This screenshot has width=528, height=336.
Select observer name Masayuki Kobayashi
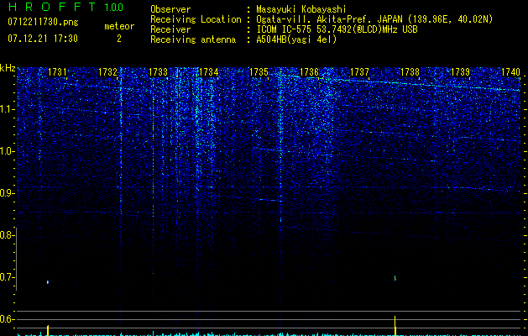[x=301, y=9]
